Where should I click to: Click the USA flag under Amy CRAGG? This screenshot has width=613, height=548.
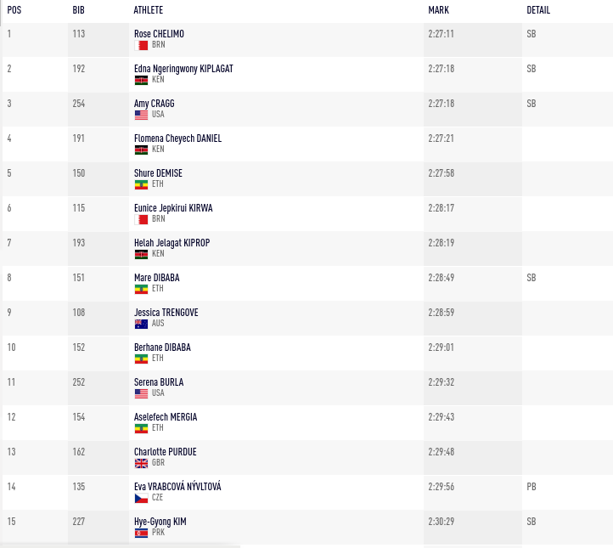[x=141, y=115]
